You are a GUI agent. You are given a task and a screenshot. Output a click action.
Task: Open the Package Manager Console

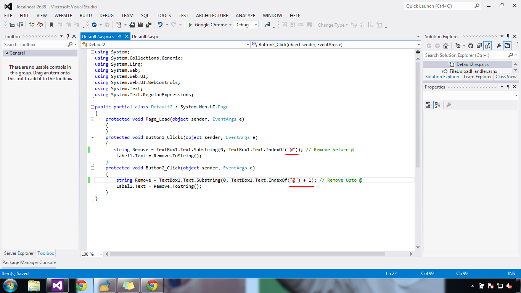coord(29,262)
